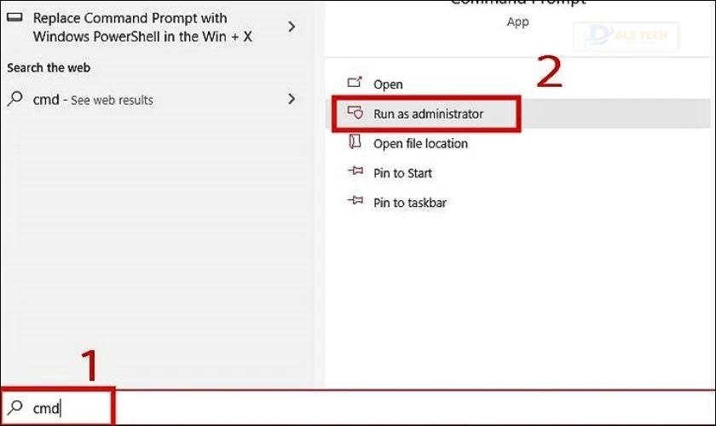Open the Replace Command Prompt with PowerShell setting
The height and width of the screenshot is (426, 716).
click(141, 27)
